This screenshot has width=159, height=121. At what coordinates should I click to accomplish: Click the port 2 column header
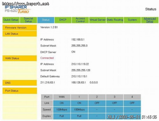click(x=97, y=97)
